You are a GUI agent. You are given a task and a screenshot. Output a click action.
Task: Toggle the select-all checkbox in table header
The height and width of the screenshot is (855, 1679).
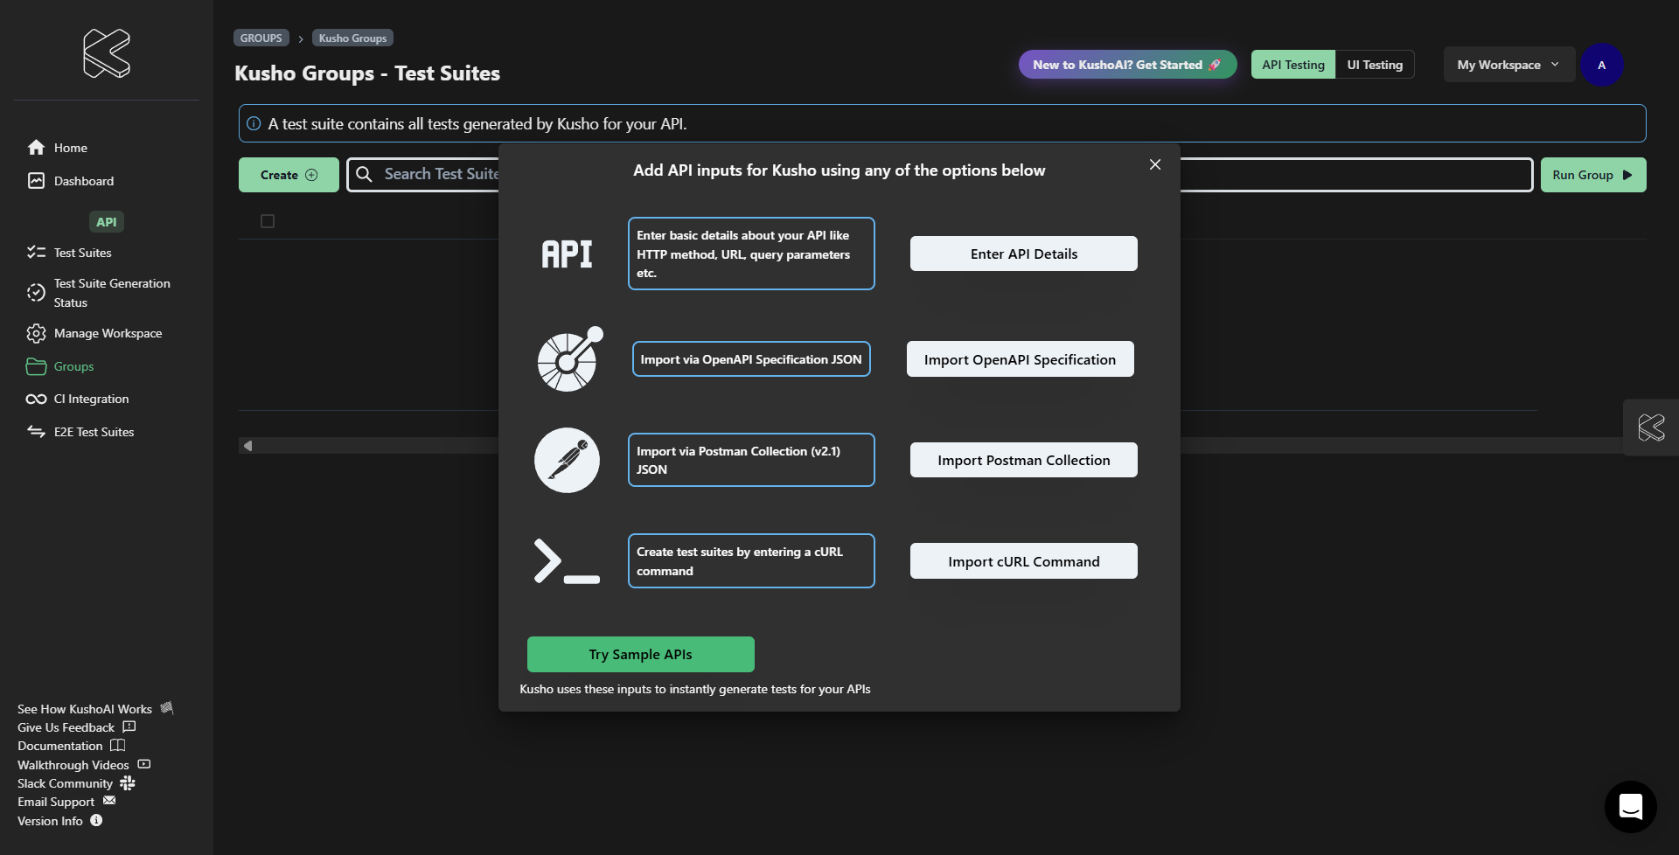[268, 221]
